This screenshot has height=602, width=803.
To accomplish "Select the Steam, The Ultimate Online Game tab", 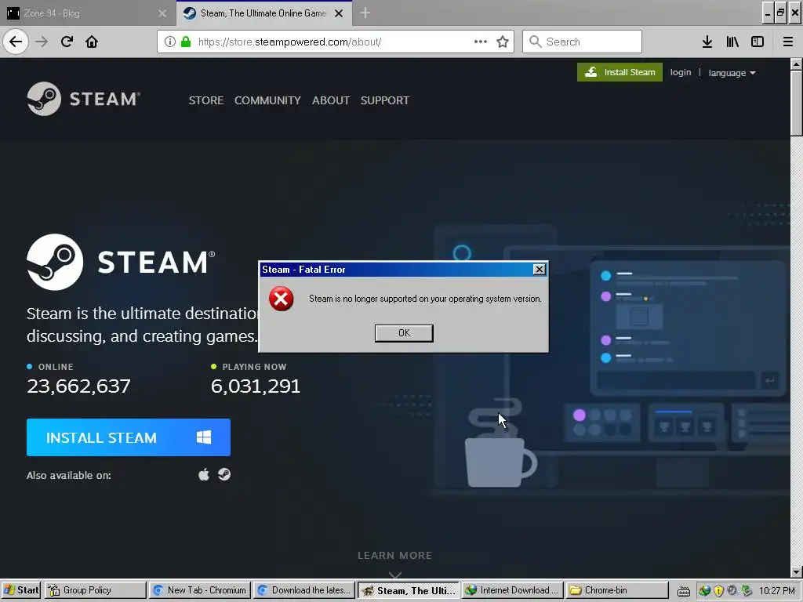I will point(263,13).
